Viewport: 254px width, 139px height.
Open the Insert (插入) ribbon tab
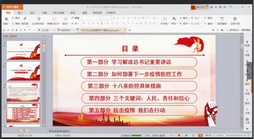[20, 13]
